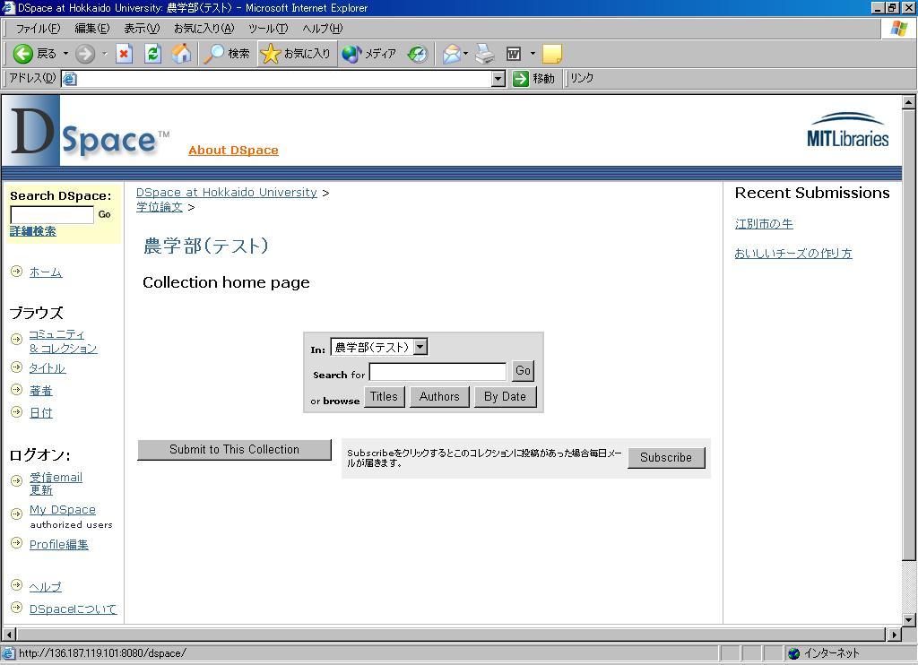Click the 学位論文 breadcrumb link
This screenshot has height=665, width=918.
pyautogui.click(x=160, y=207)
